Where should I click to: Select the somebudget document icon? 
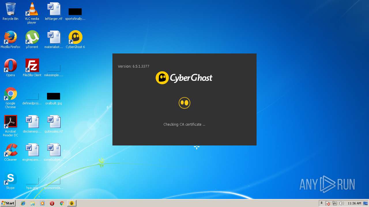point(54,152)
